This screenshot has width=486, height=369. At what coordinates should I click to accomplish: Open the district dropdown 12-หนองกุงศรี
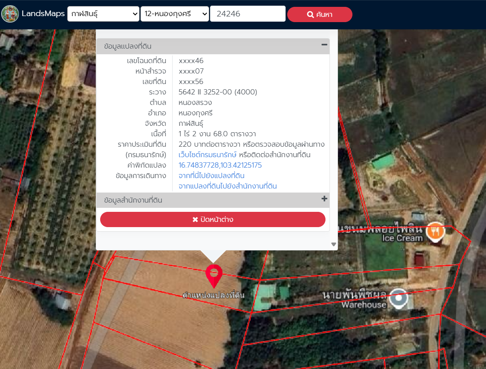point(175,14)
